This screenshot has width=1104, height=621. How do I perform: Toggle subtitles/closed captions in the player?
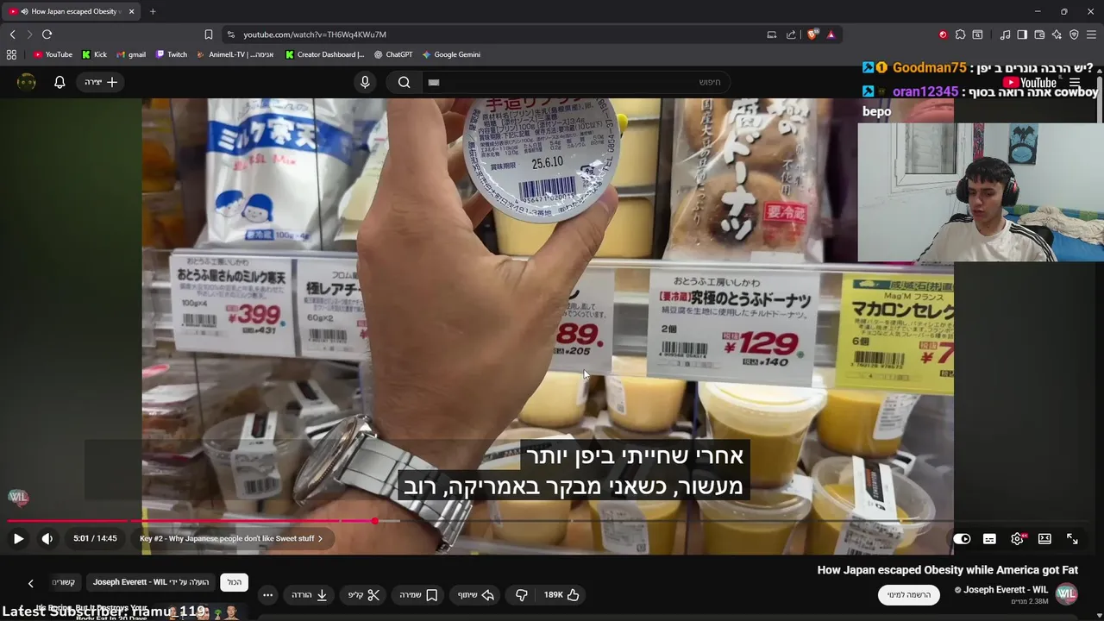989,538
